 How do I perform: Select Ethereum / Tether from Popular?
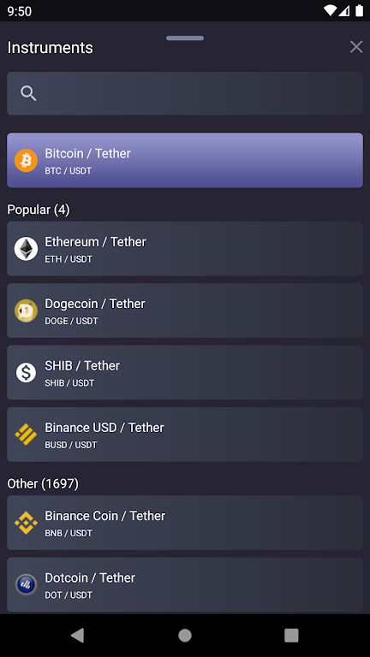(185, 248)
